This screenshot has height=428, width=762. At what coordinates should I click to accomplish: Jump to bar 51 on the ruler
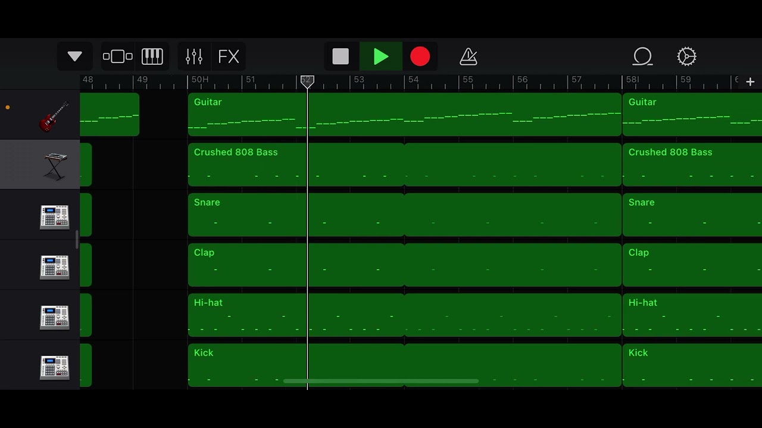click(251, 80)
